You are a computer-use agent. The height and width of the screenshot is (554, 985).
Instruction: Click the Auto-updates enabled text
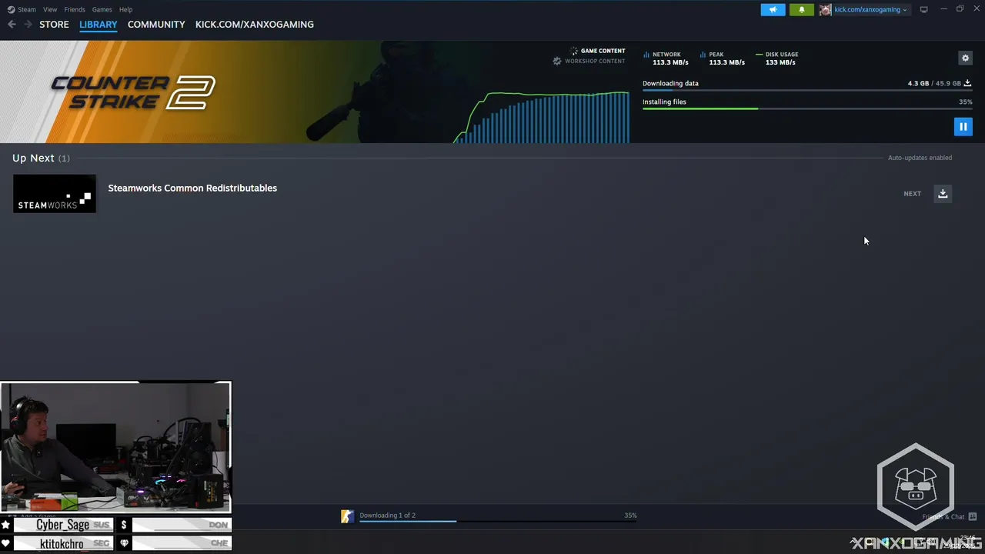click(920, 158)
